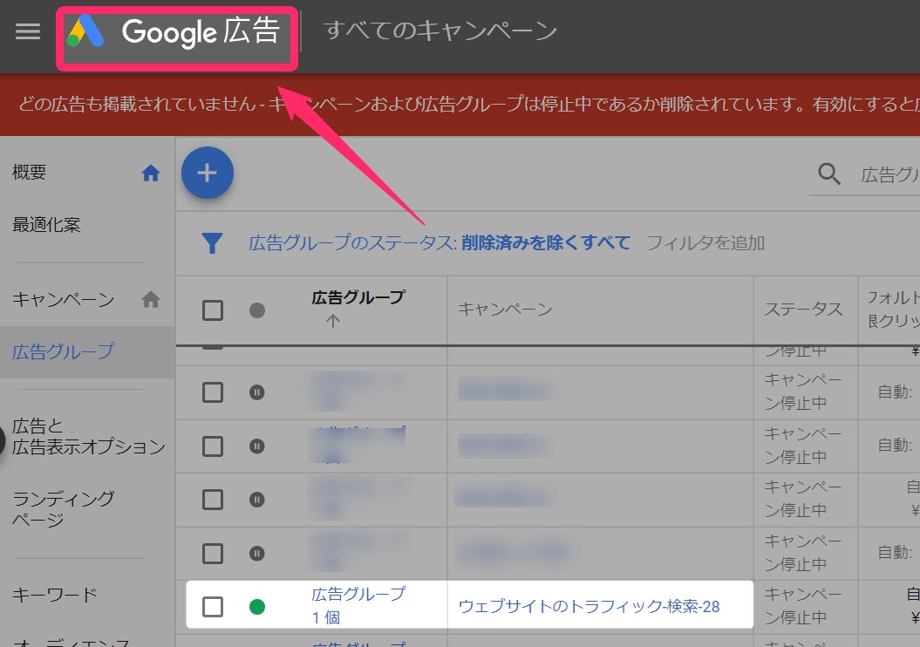
Task: Go to 最適化案 in the sidebar
Action: pos(46,225)
